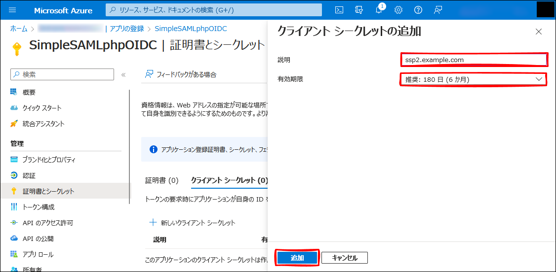Open API のアクセス許可 in sidebar
The width and height of the screenshot is (556, 272).
point(47,223)
